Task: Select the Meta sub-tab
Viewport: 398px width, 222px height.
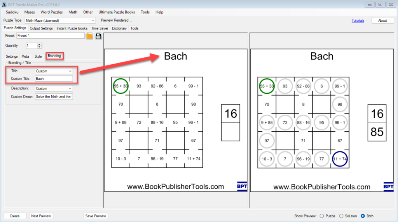Action: pyautogui.click(x=25, y=57)
